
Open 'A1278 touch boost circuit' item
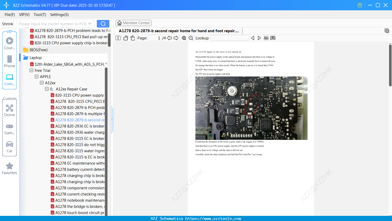pyautogui.click(x=78, y=213)
